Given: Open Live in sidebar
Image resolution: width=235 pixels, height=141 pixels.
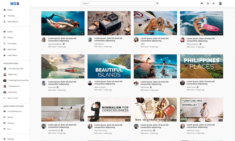Looking at the screenshot, I should click(9, 129).
